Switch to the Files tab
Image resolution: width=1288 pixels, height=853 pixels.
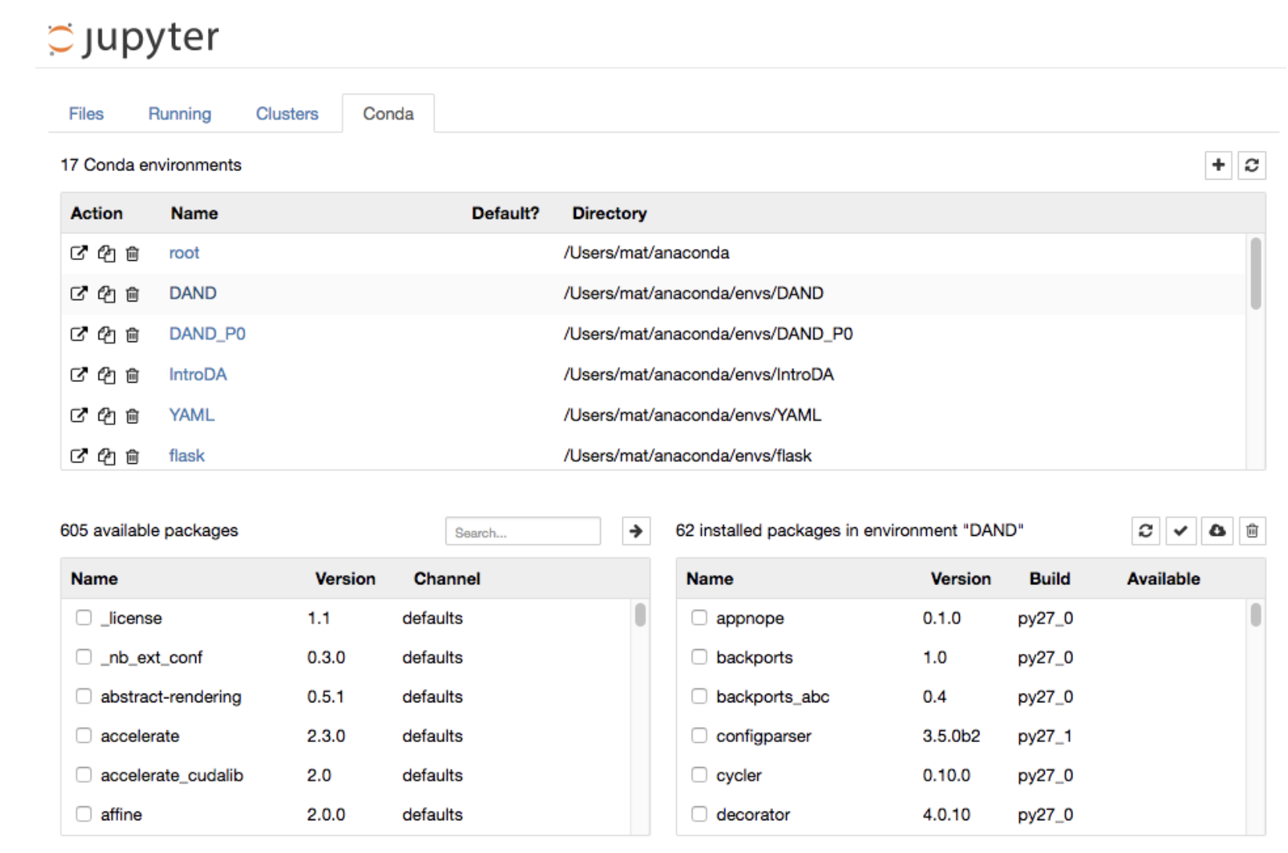coord(86,114)
